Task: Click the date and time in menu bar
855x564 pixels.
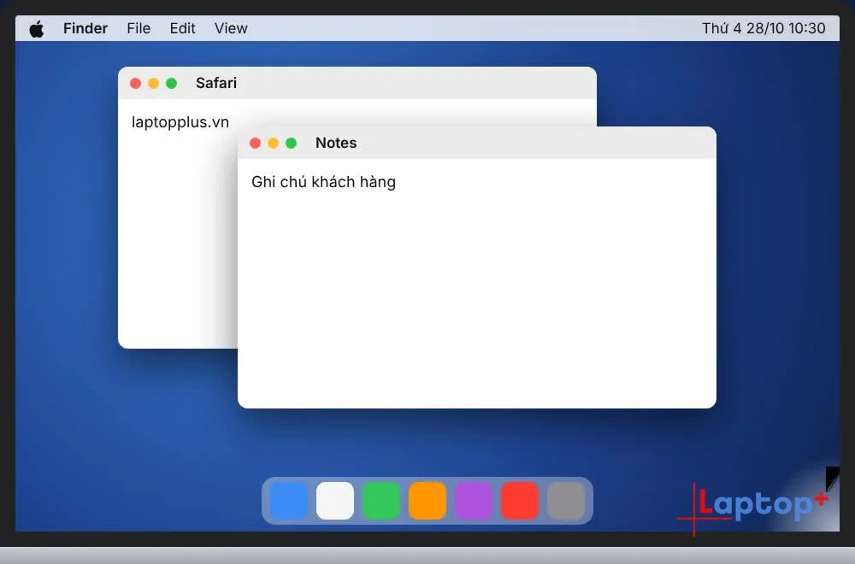Action: [x=764, y=28]
